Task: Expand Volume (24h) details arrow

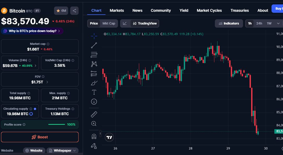Action: point(36,66)
